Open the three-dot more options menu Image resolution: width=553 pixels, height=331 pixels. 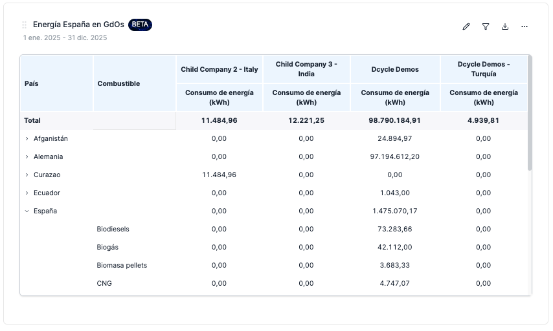525,27
